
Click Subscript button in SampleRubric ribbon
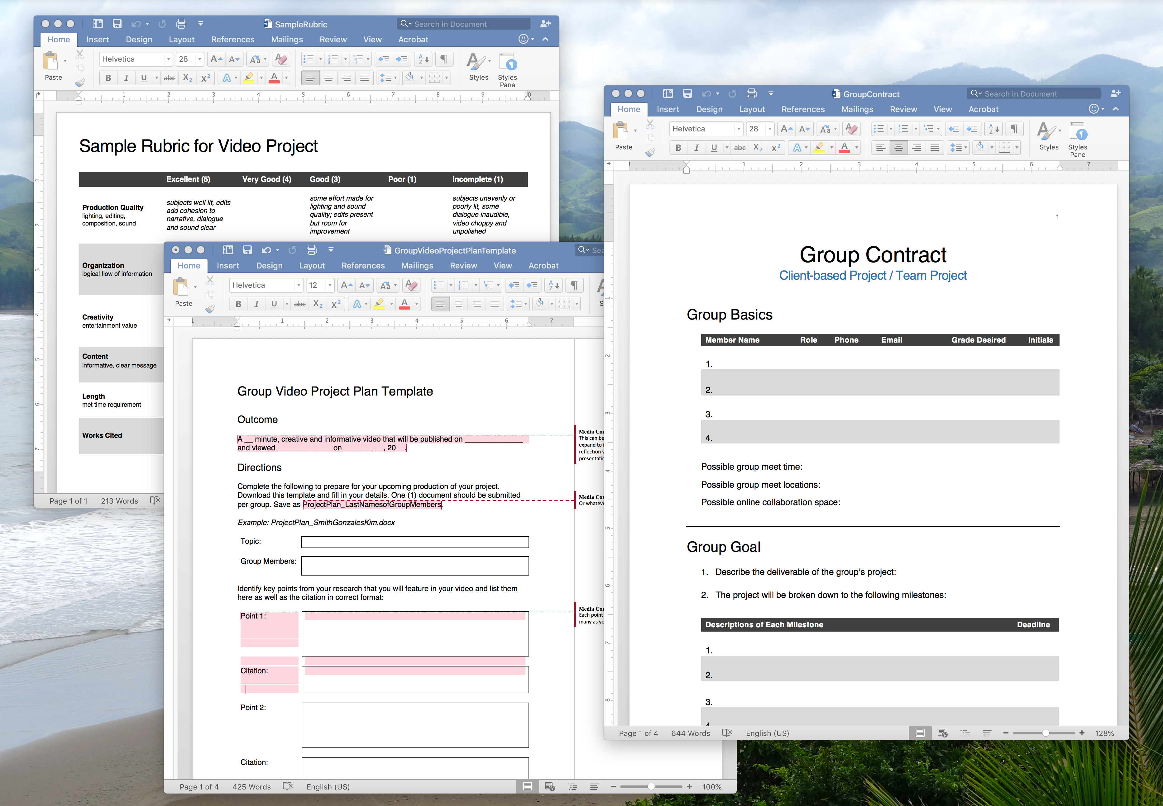[187, 78]
